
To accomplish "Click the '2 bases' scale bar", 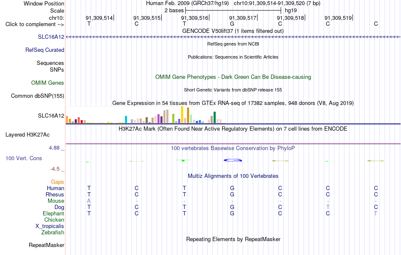I will [x=233, y=11].
